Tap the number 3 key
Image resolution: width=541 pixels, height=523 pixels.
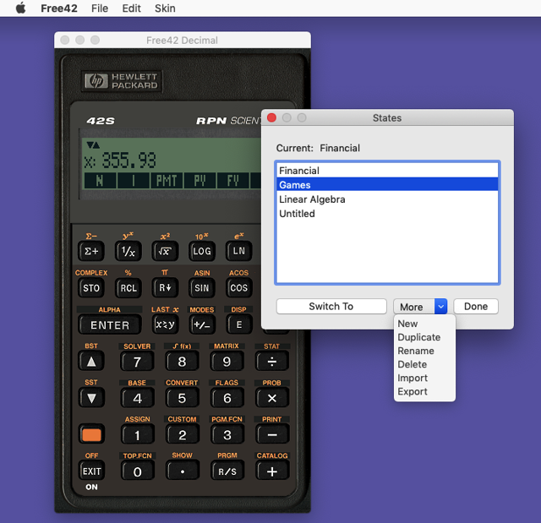pyautogui.click(x=227, y=435)
